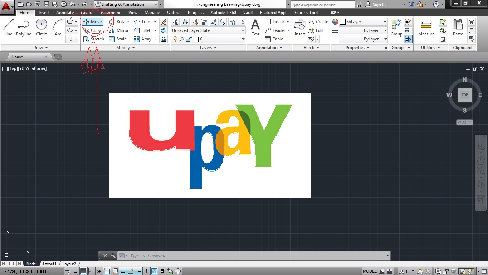Click the Erase tool icon

(x=164, y=22)
